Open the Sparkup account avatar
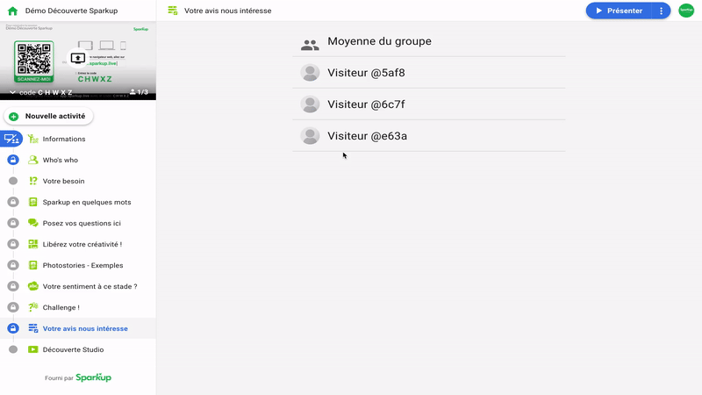Screen dimensions: 702x395 (x=686, y=11)
